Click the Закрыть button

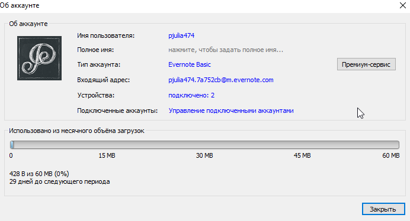click(x=383, y=209)
